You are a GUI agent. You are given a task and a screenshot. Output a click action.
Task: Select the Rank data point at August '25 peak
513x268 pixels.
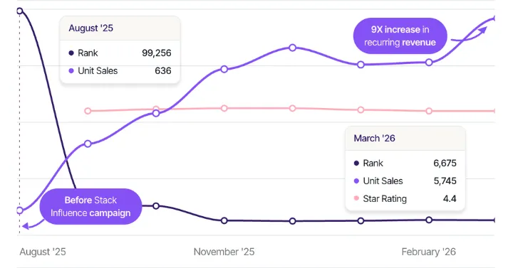pyautogui.click(x=20, y=11)
